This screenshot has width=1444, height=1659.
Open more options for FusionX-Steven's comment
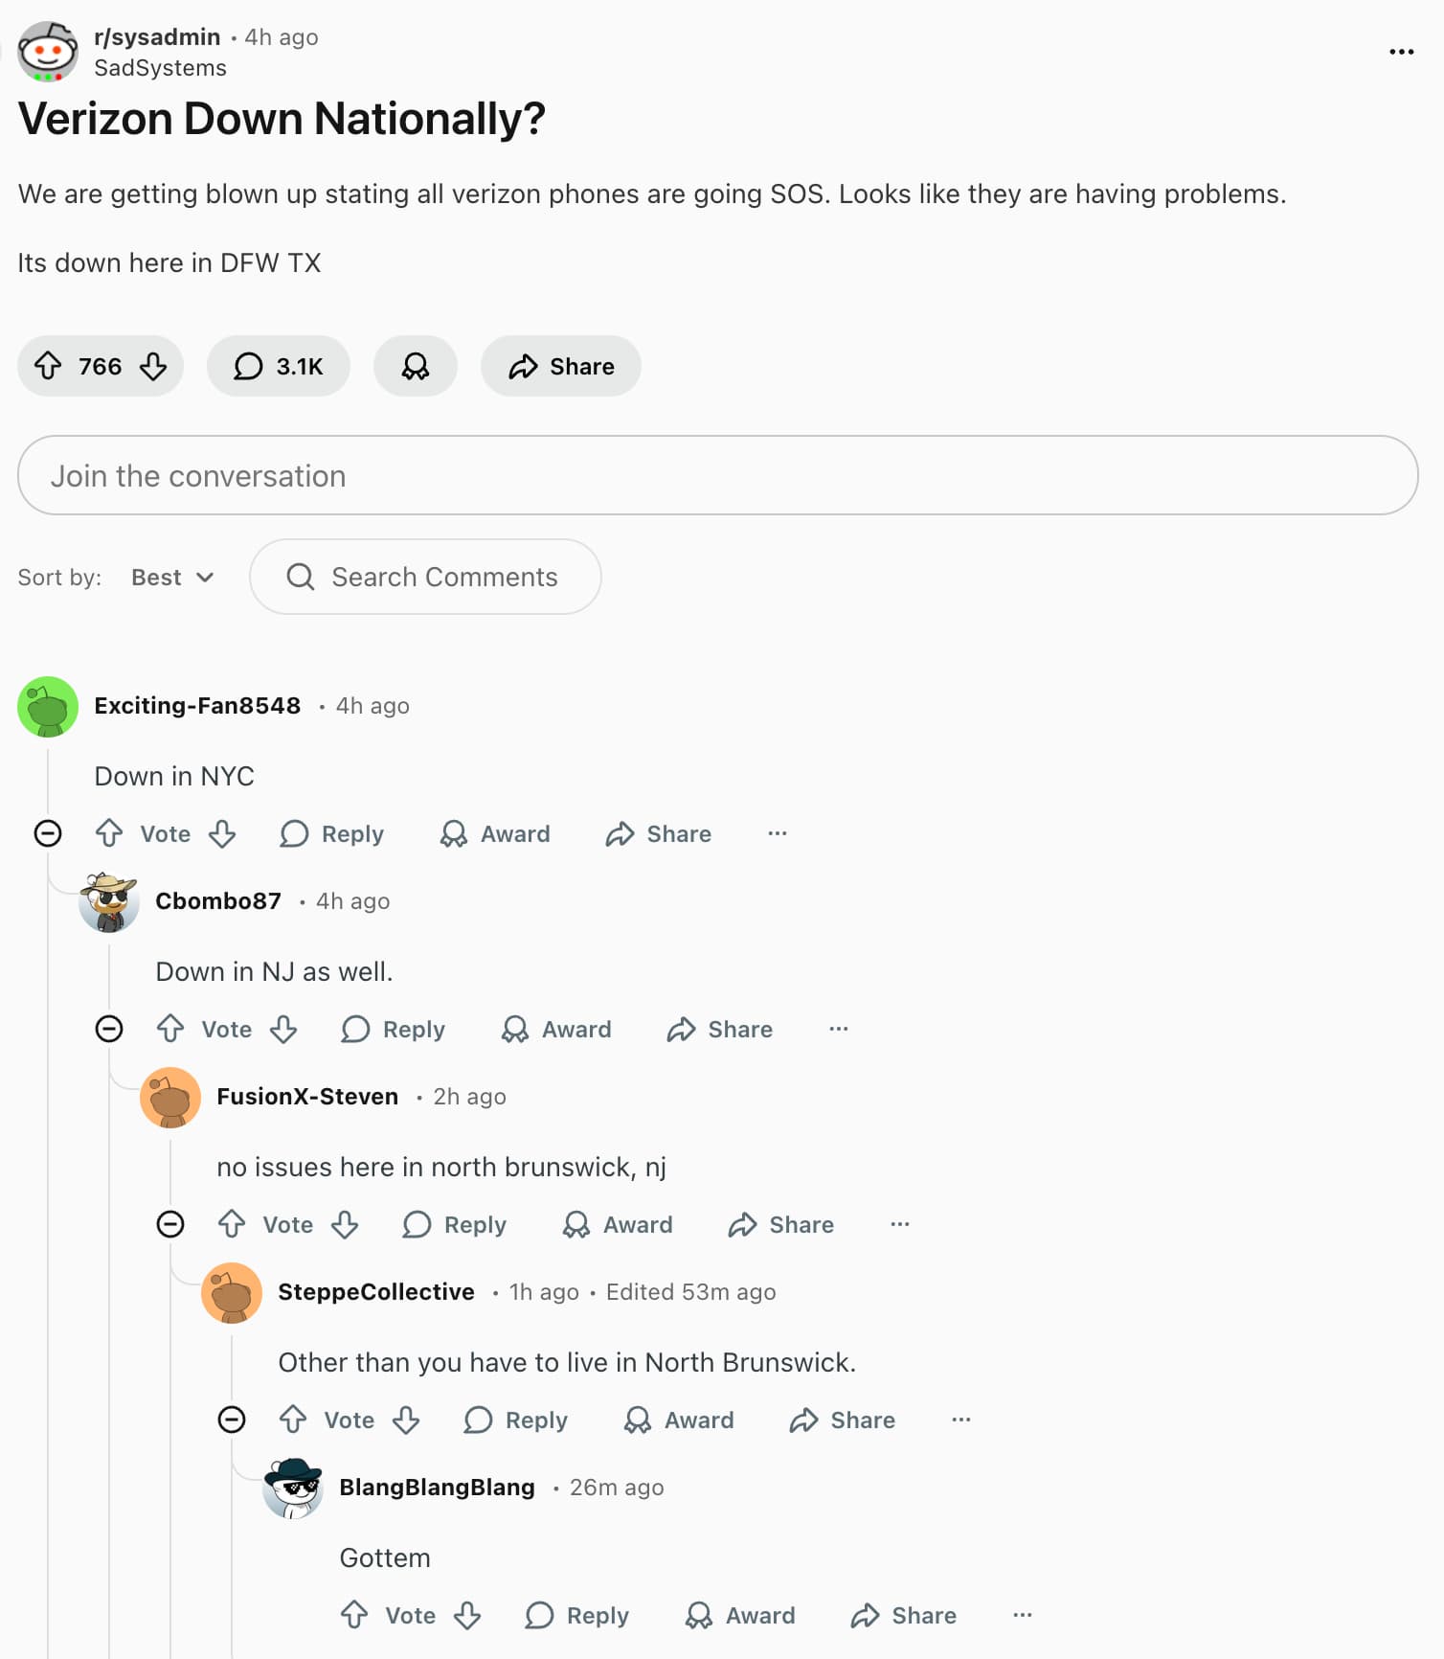point(899,1224)
